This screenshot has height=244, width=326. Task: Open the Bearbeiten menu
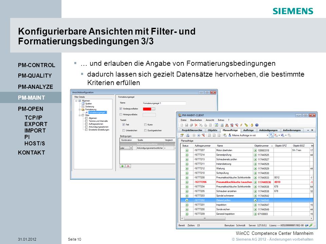pyautogui.click(x=196, y=120)
